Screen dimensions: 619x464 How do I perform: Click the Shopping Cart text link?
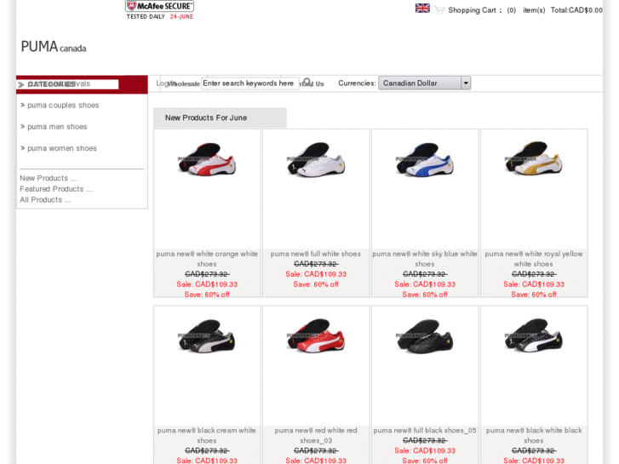point(474,10)
